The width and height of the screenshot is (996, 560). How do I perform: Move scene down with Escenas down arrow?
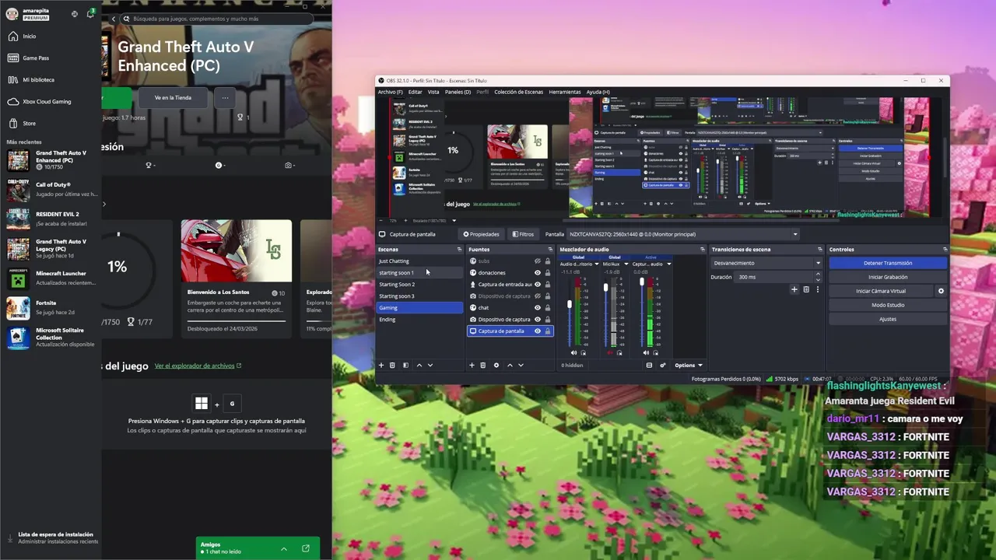(430, 365)
